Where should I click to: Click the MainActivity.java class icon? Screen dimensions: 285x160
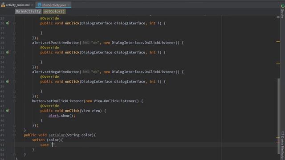[40, 5]
